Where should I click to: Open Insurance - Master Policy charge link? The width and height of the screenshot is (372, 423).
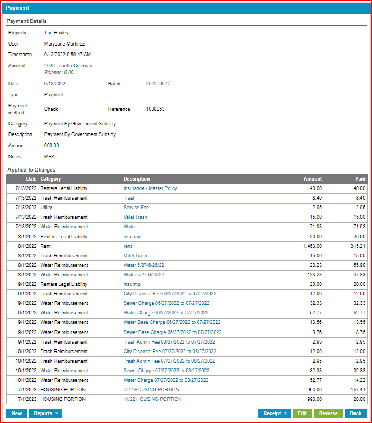[x=150, y=188]
